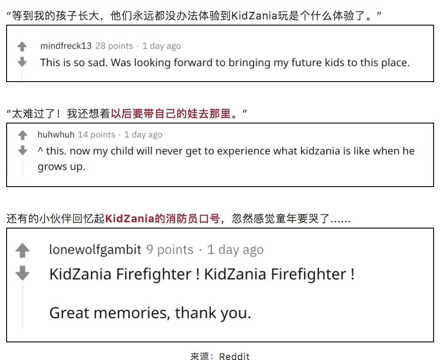Click the timestamp on mindfreck13's comment
The width and height of the screenshot is (442, 360).
click(161, 46)
